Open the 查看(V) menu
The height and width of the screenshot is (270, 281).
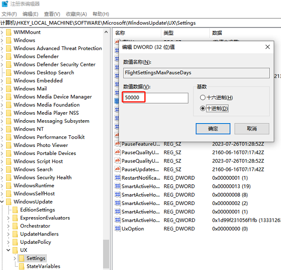[x=52, y=14]
